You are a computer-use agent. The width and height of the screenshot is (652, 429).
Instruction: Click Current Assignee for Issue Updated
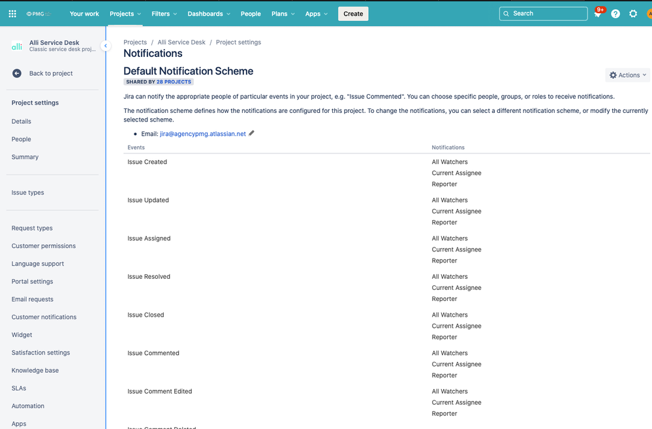tap(457, 212)
